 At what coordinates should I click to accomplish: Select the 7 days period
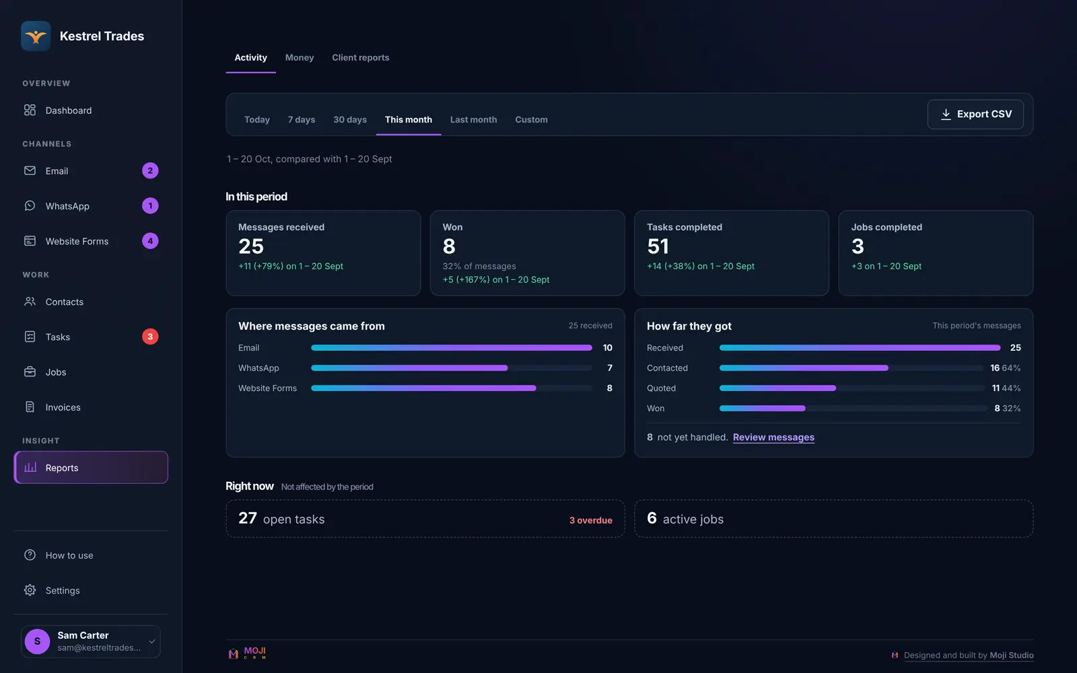click(x=302, y=120)
